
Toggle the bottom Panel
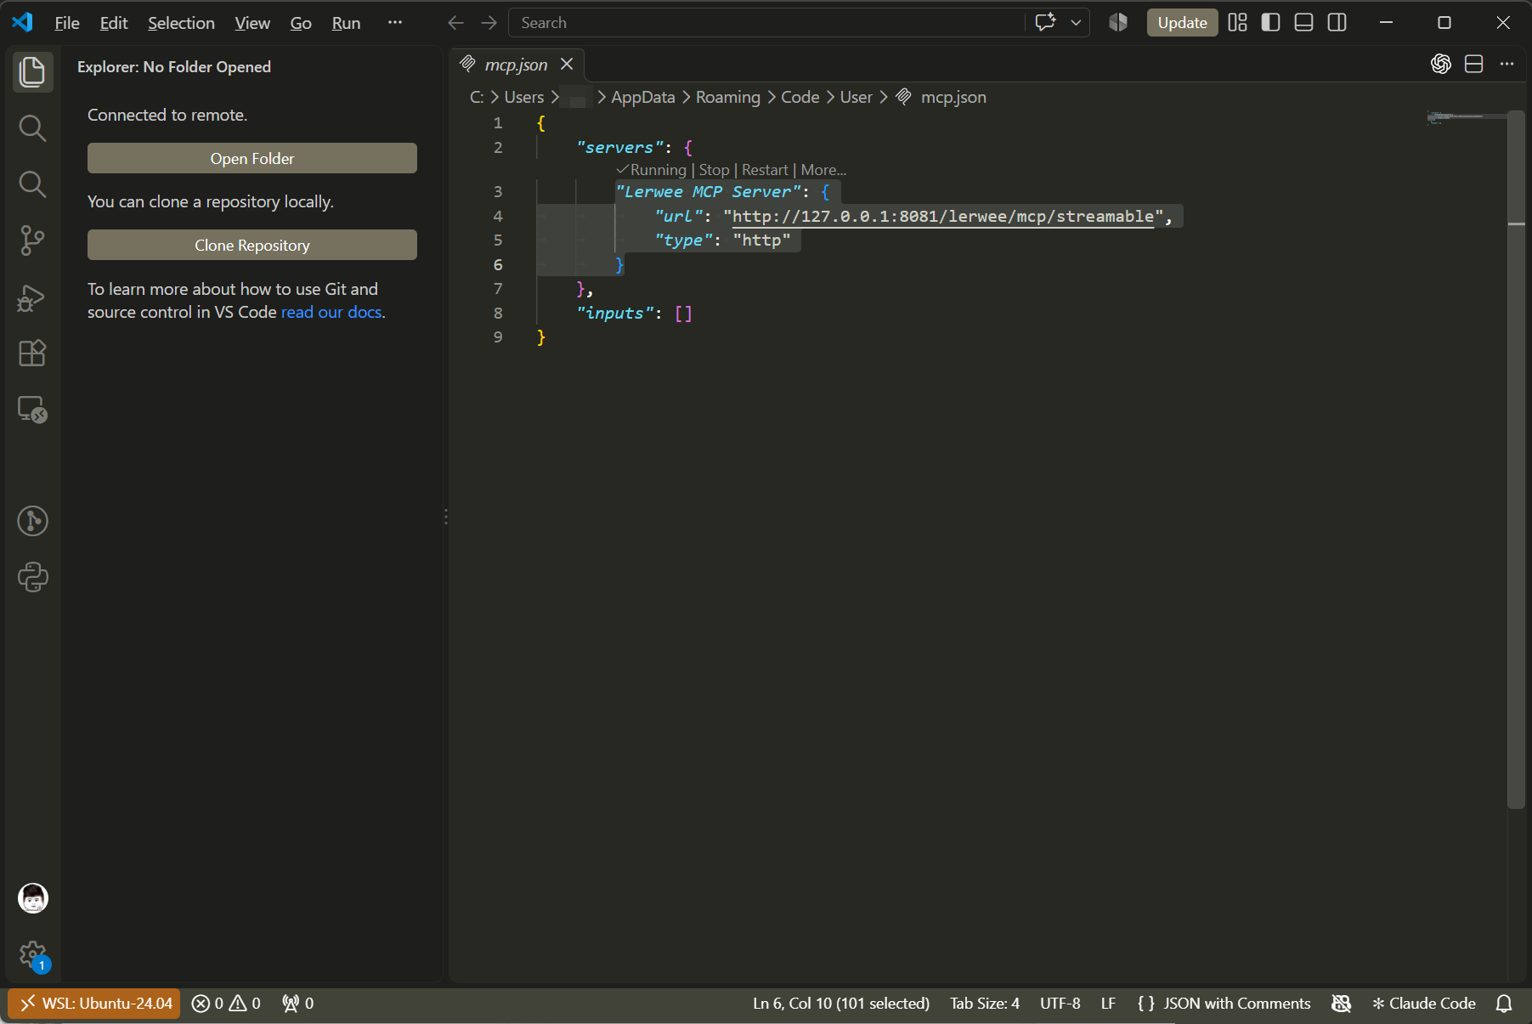pos(1303,23)
